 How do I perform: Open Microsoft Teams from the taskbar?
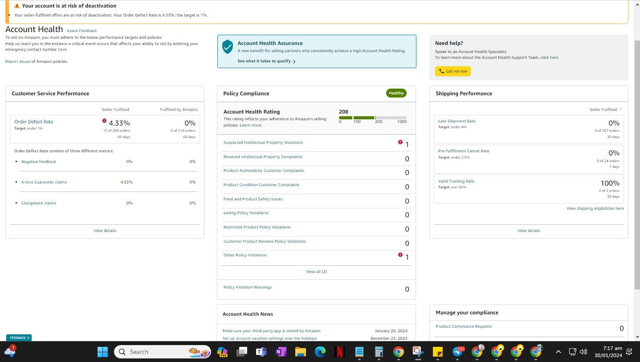pos(261,352)
